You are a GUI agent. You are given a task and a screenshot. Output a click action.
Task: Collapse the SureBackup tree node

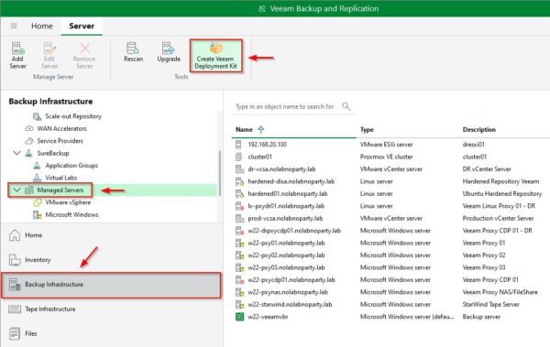(16, 153)
